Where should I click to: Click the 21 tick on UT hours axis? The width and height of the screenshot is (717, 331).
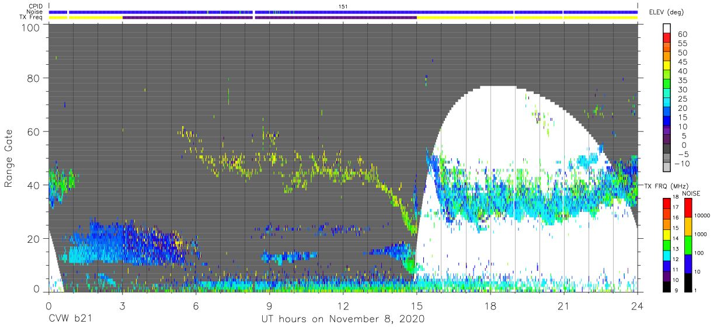[564, 305]
